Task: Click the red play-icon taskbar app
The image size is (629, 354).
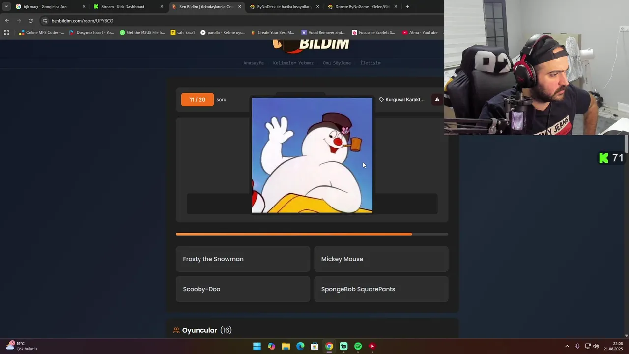Action: (372, 346)
